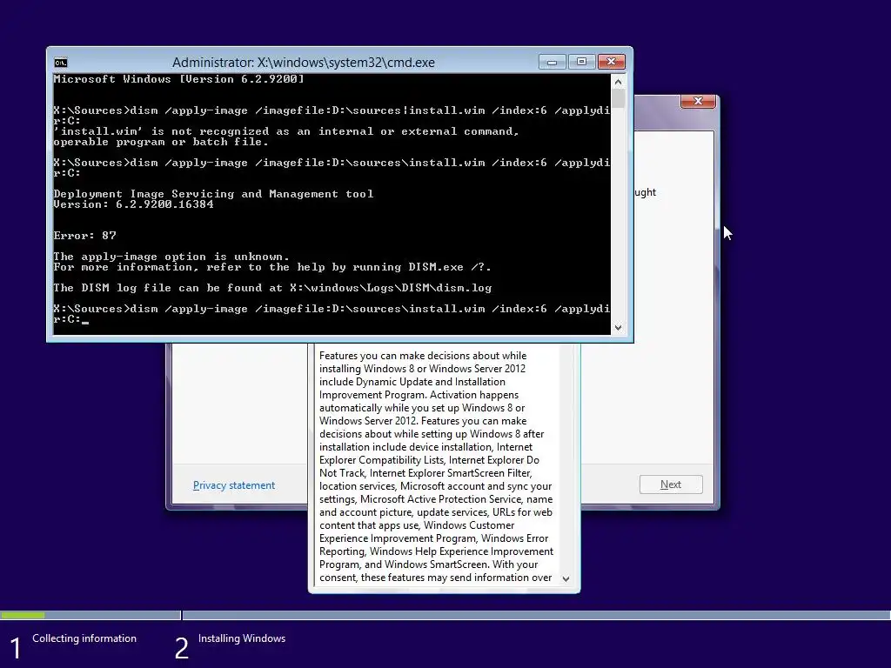Click 'Version: 6.2.9200.16384' line
The width and height of the screenshot is (891, 668).
point(133,204)
